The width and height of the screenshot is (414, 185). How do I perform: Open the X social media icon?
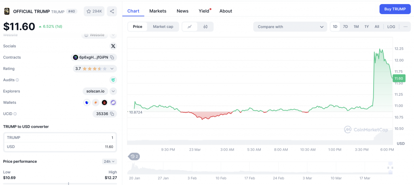(x=113, y=46)
